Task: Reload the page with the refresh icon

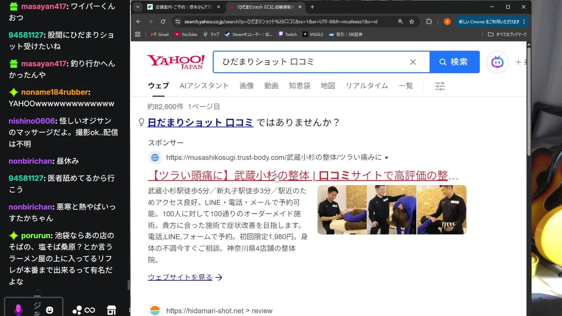Action: click(x=163, y=22)
